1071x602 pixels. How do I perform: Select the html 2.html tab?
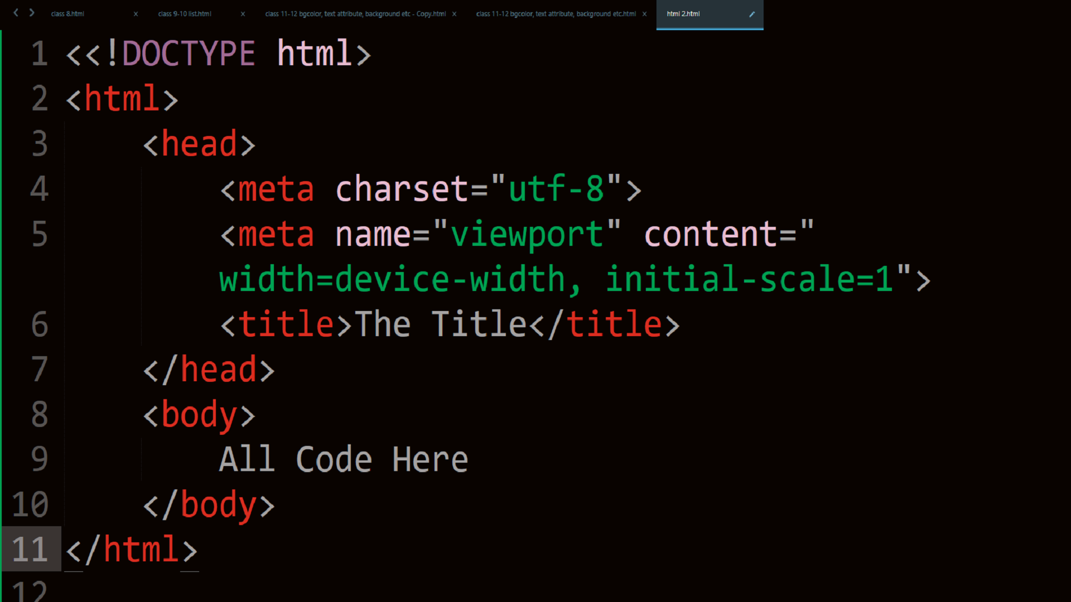pyautogui.click(x=683, y=14)
